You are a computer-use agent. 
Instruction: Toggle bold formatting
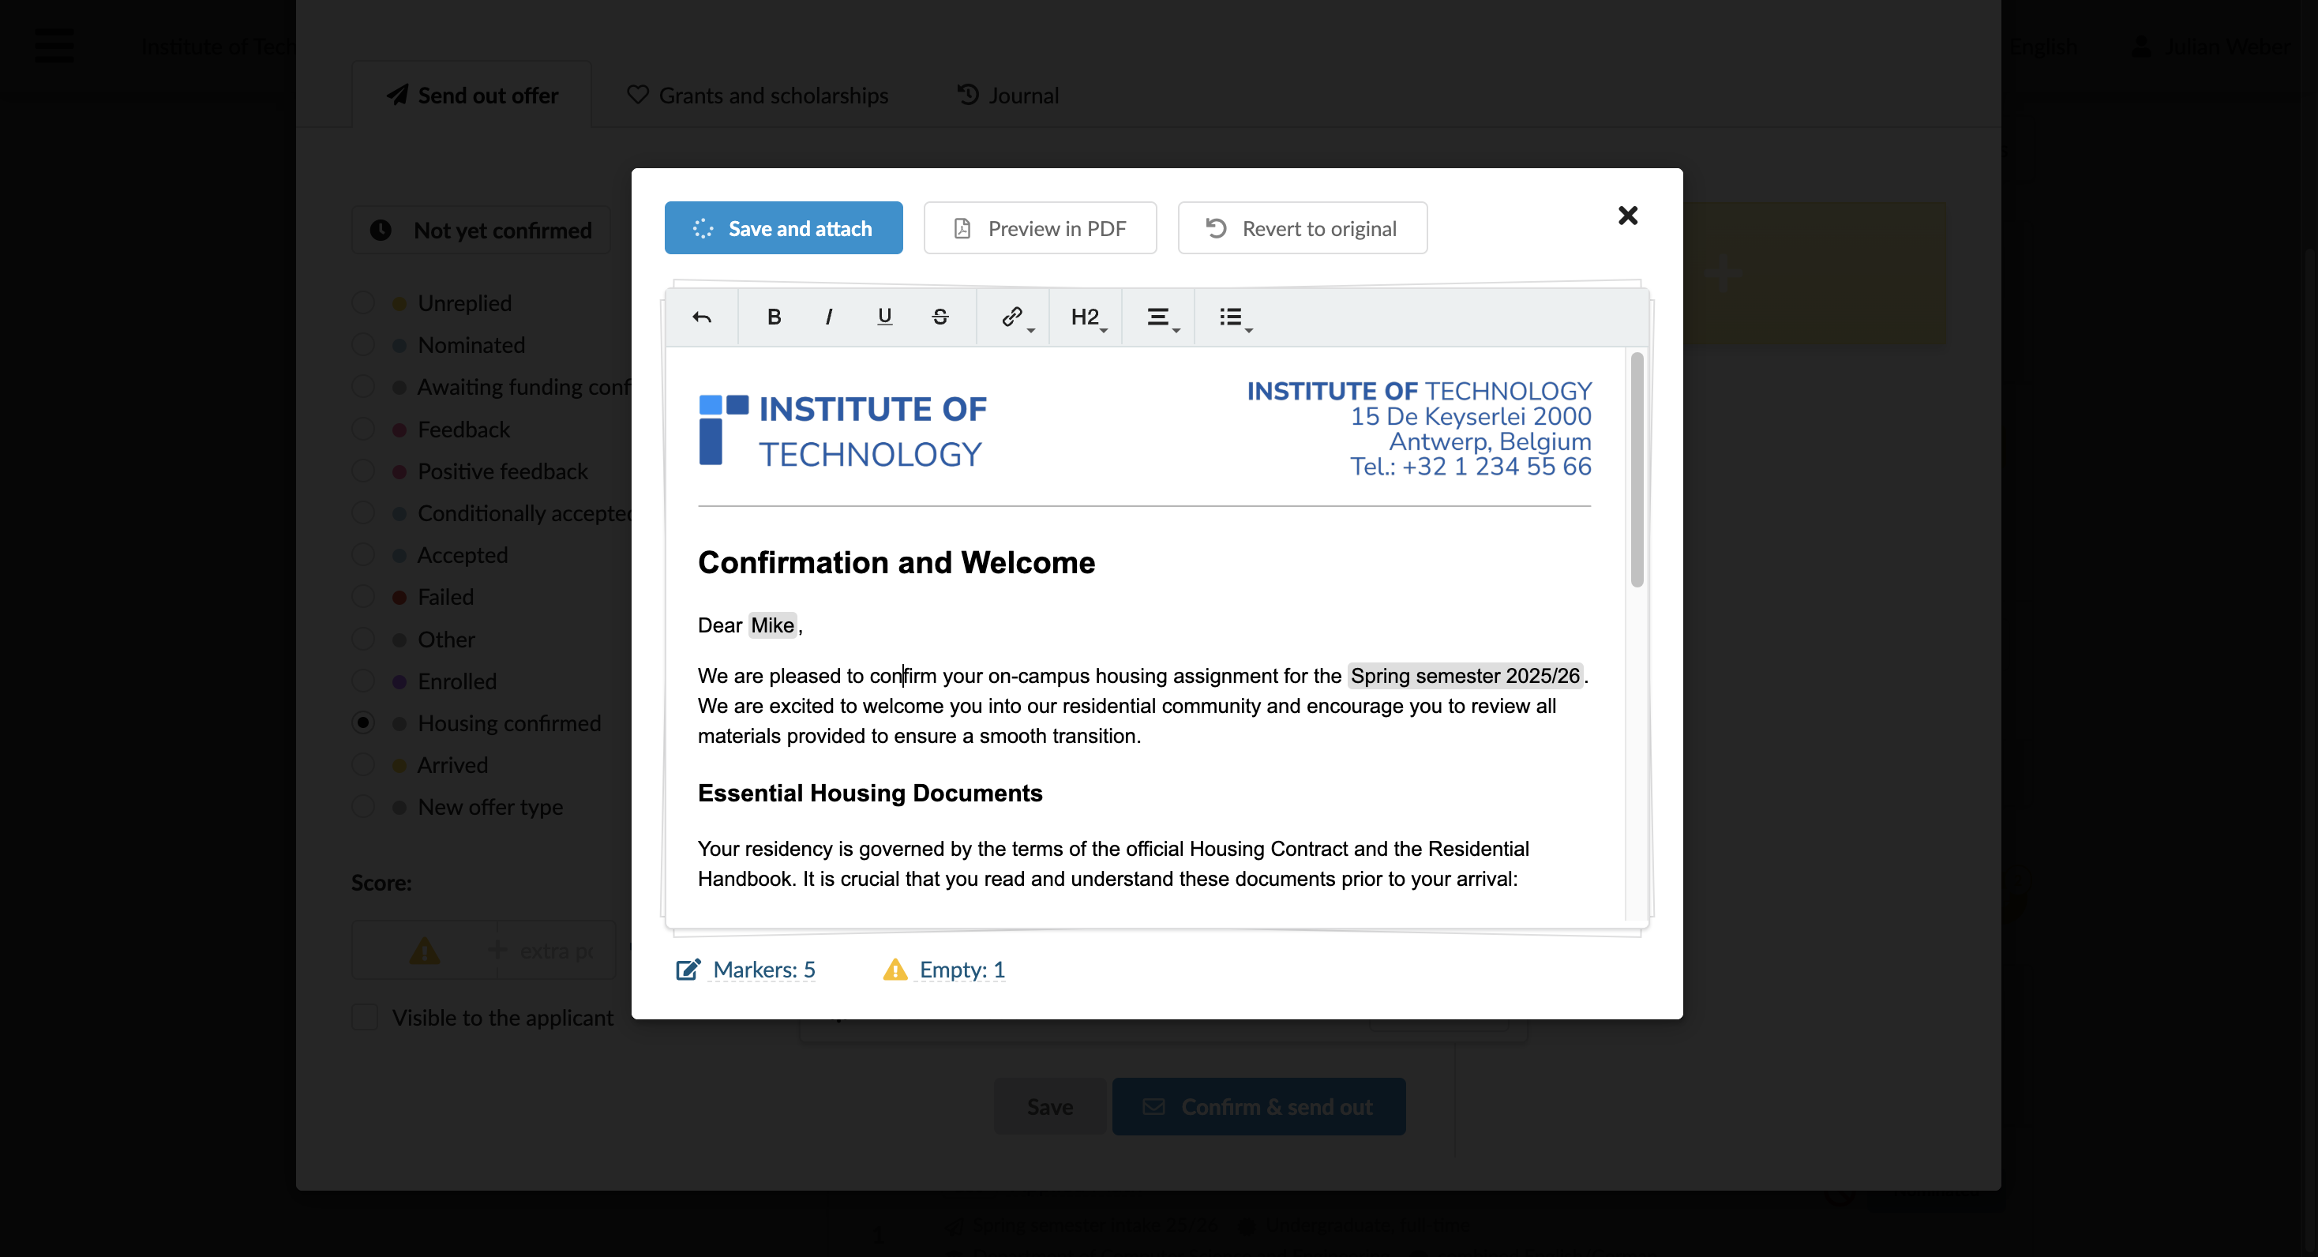coord(774,317)
